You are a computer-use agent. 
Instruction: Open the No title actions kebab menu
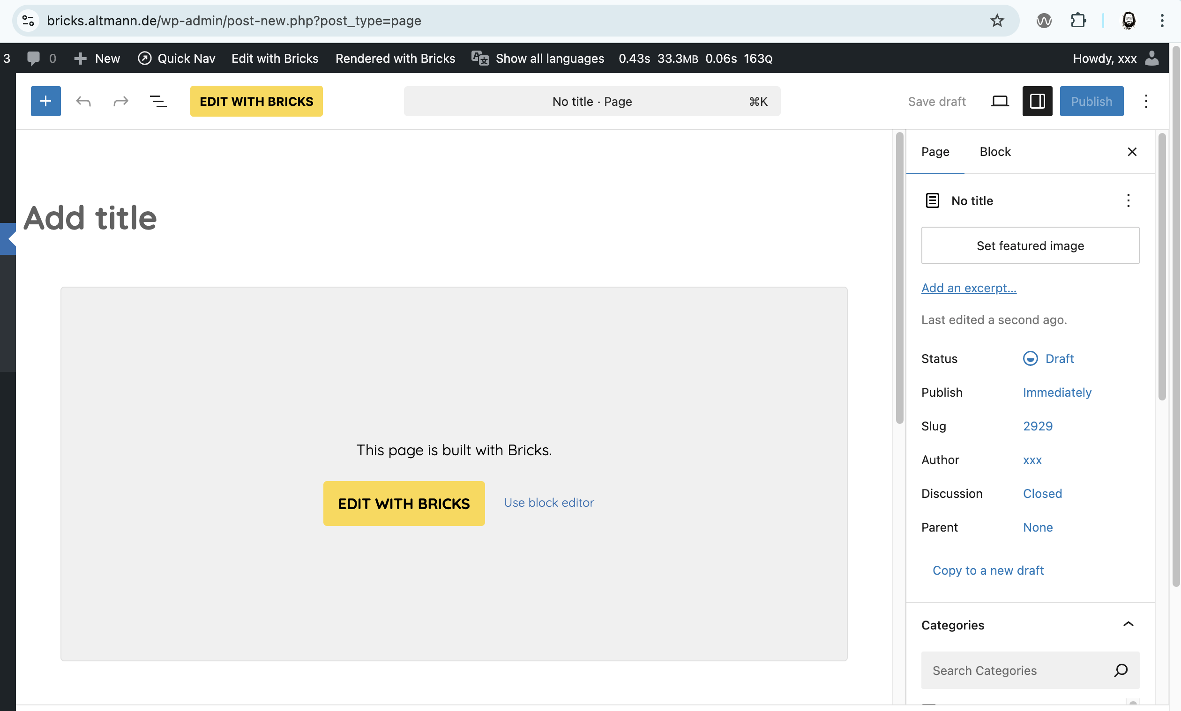pyautogui.click(x=1129, y=200)
